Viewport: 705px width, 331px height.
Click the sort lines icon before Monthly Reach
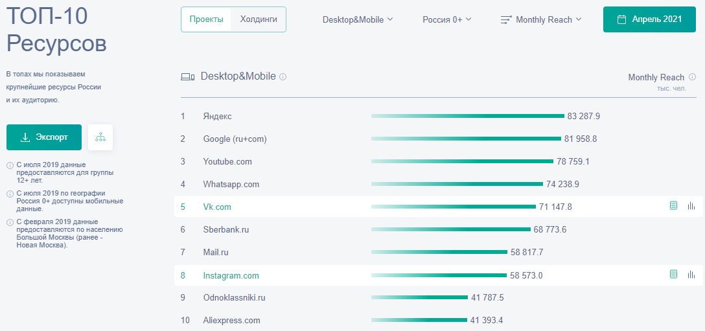(506, 19)
